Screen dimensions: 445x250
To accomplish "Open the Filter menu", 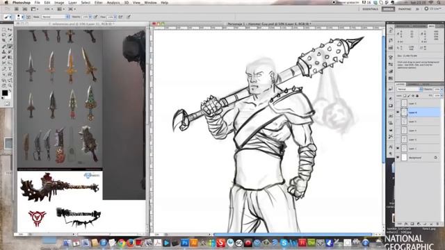I will (x=99, y=3).
